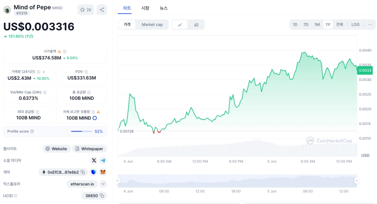This screenshot has width=377, height=204.
Task: Click the Profile score progress bar
Action: pyautogui.click(x=81, y=131)
